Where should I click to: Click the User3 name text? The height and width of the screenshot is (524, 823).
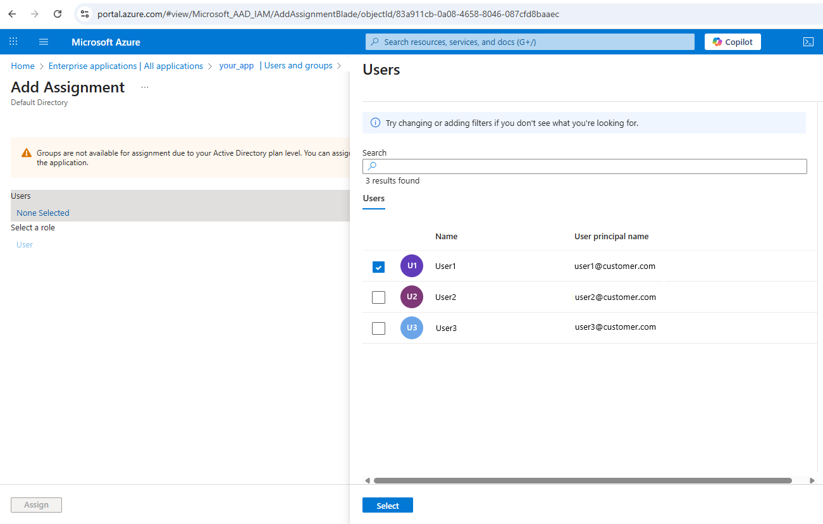click(x=446, y=328)
